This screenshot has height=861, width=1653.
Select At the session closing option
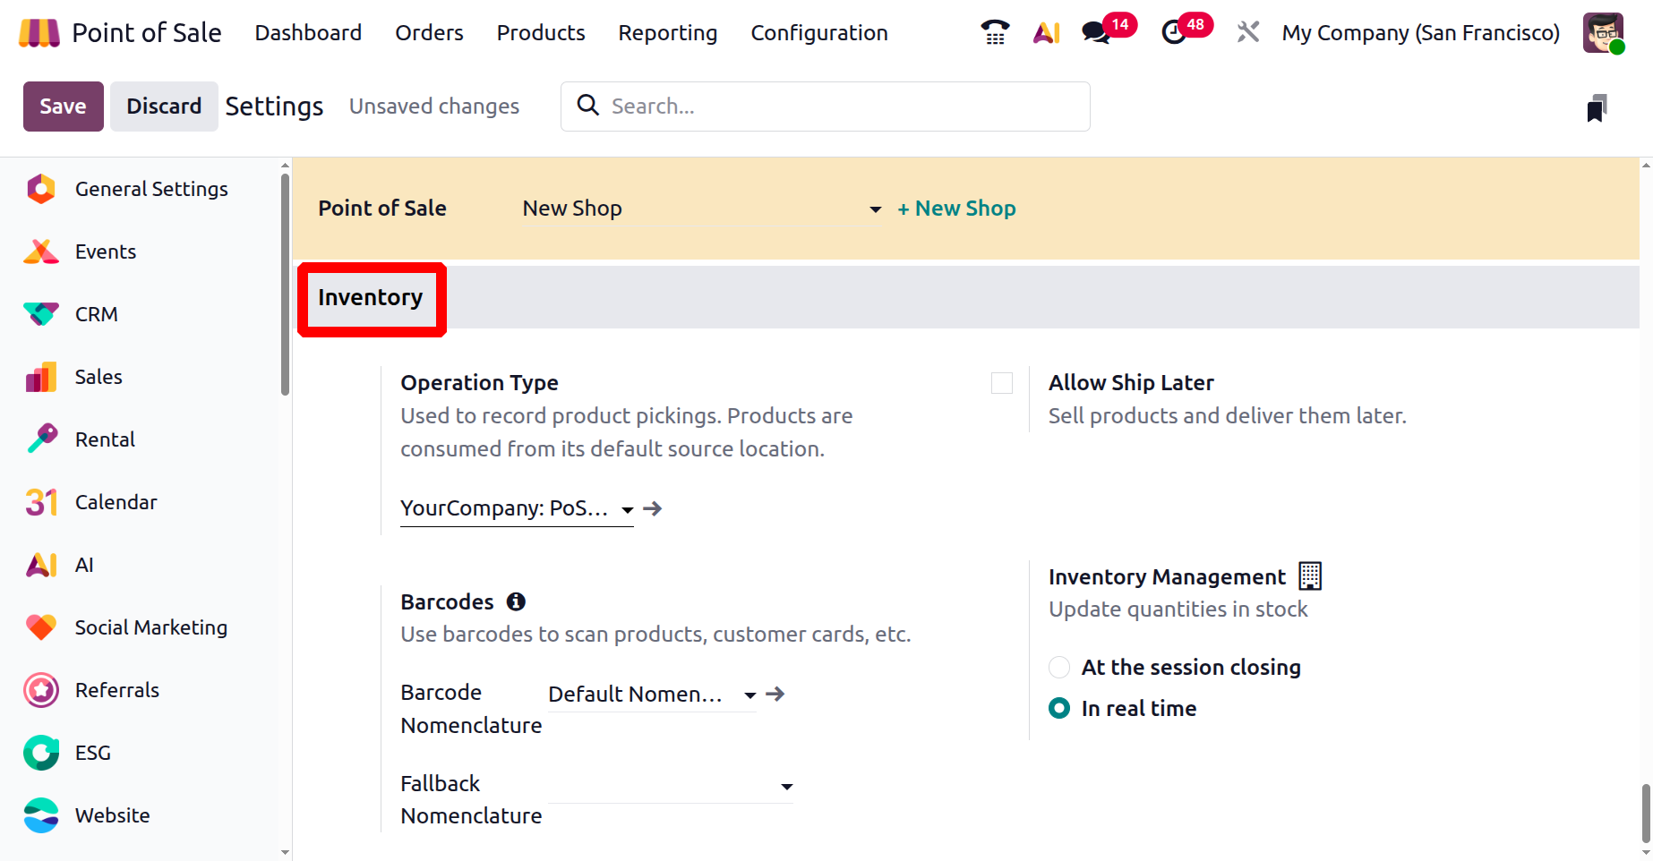[1059, 668]
